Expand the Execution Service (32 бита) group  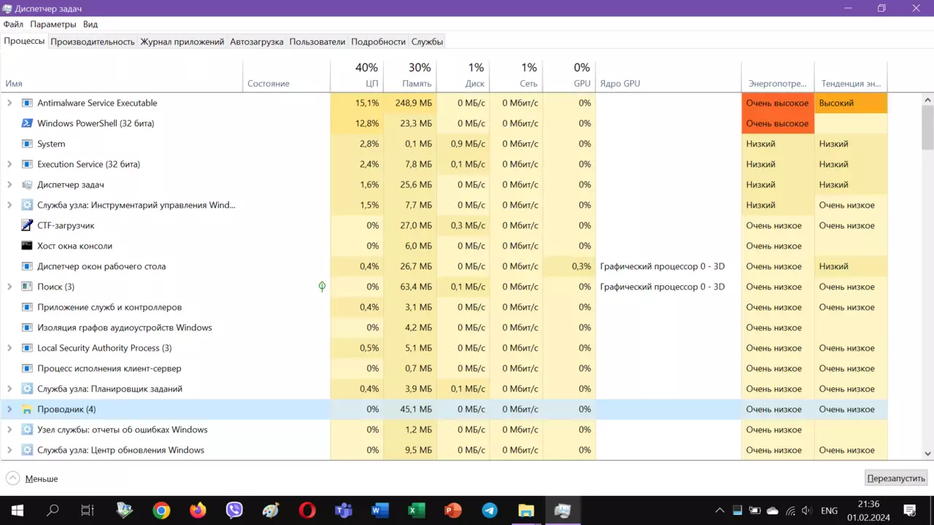point(9,164)
